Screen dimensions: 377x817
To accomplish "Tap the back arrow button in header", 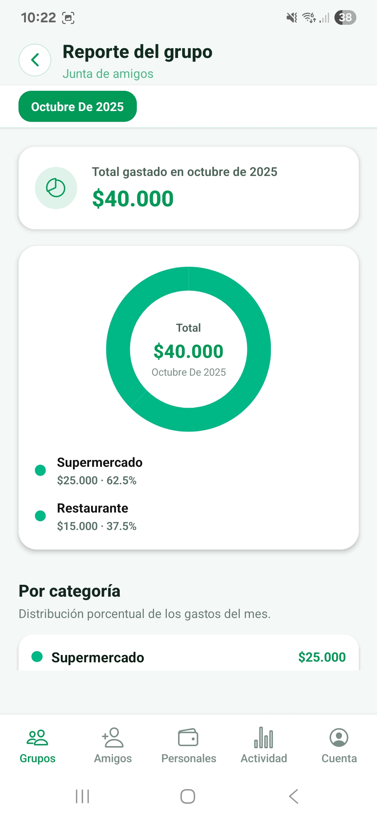I will (x=35, y=60).
